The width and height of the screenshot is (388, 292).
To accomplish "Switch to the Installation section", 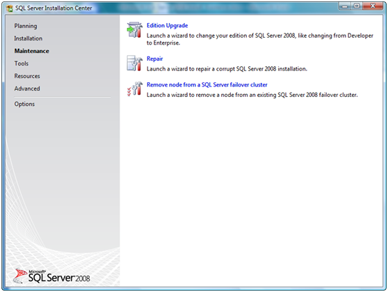I will [28, 38].
